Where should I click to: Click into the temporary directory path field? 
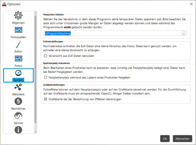(112, 34)
